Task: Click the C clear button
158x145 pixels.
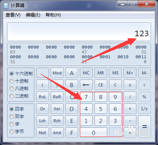Action: click(115, 85)
